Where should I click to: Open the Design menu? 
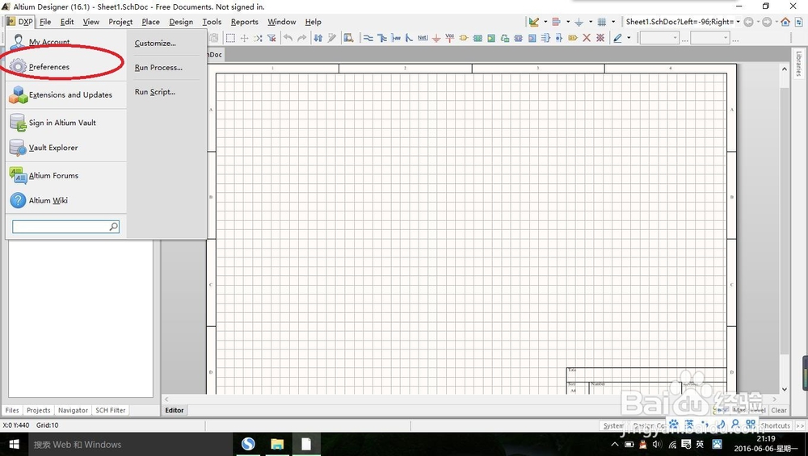[x=181, y=22]
